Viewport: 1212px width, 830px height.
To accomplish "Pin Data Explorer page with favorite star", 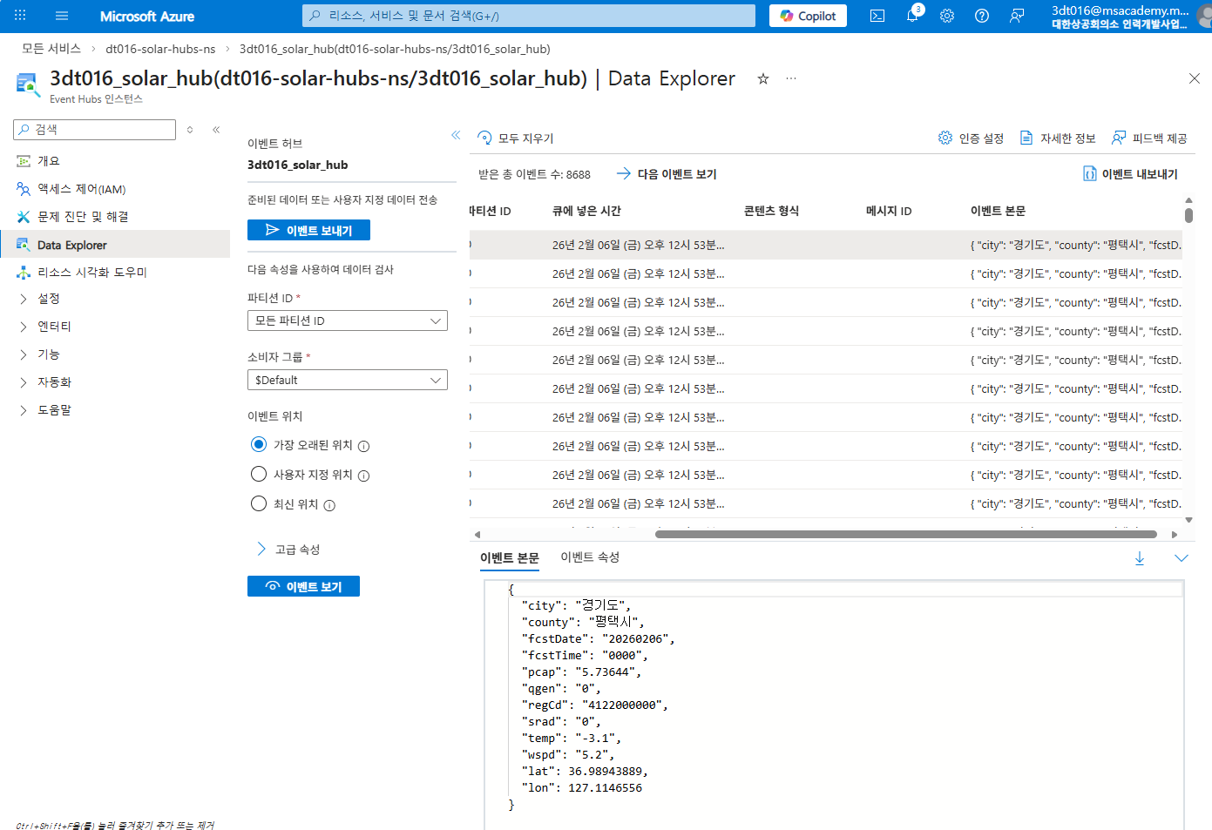I will pos(763,78).
